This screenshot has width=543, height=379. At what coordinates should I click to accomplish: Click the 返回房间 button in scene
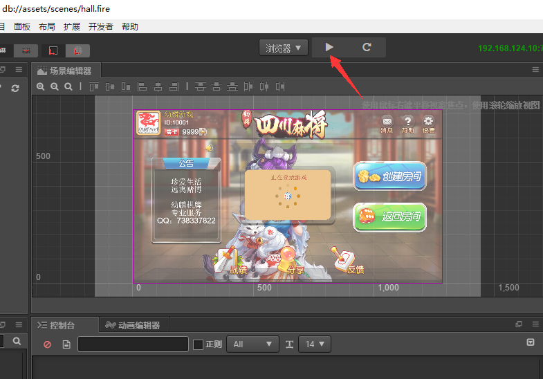389,217
